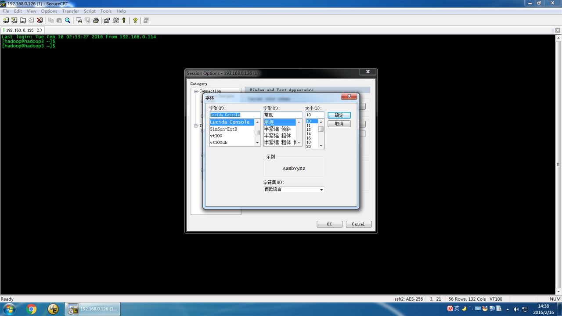Open Session Options from the toolbar icon
562x316 pixels.
point(107,20)
